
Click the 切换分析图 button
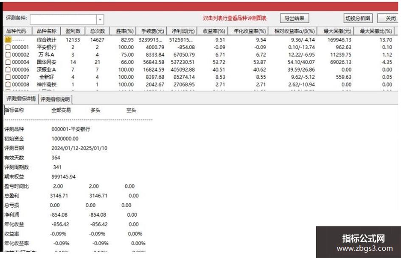pos(358,18)
